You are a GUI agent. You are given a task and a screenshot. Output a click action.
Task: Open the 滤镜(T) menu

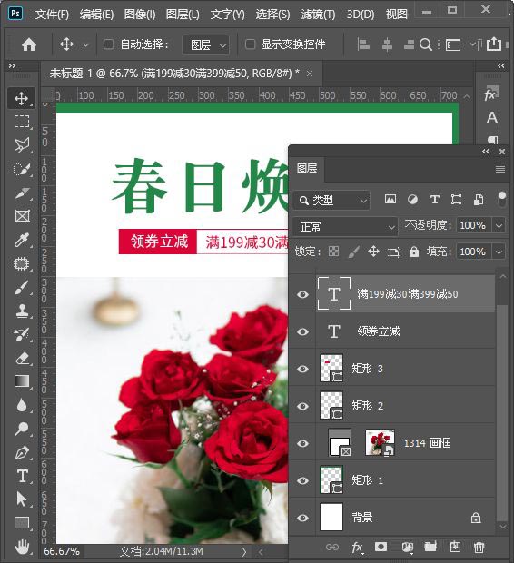point(318,15)
